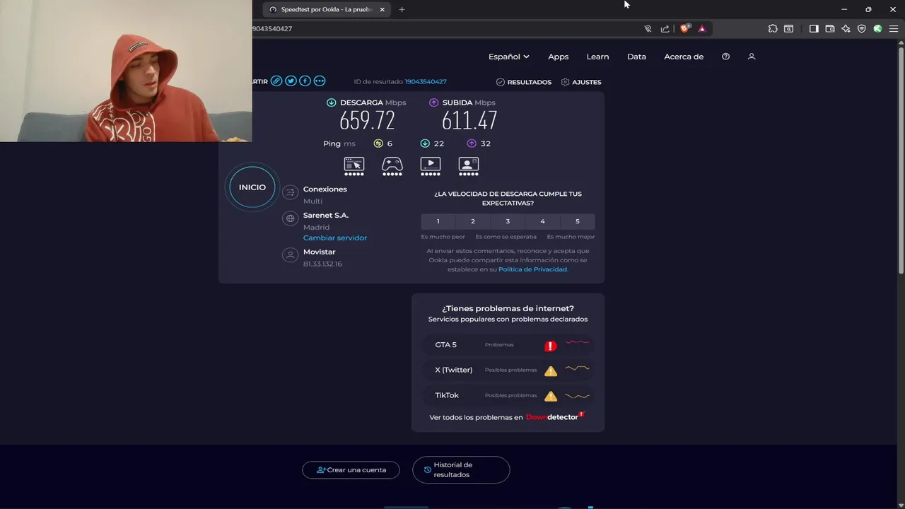Screen dimensions: 905x509
Task: Open the account profile icon
Action: tap(752, 57)
